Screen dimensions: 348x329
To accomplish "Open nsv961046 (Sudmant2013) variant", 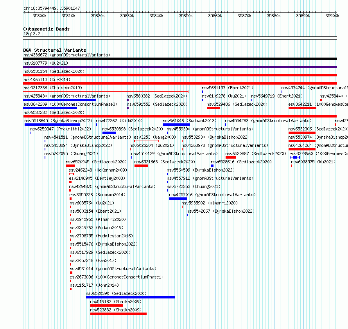I will 190,121.
